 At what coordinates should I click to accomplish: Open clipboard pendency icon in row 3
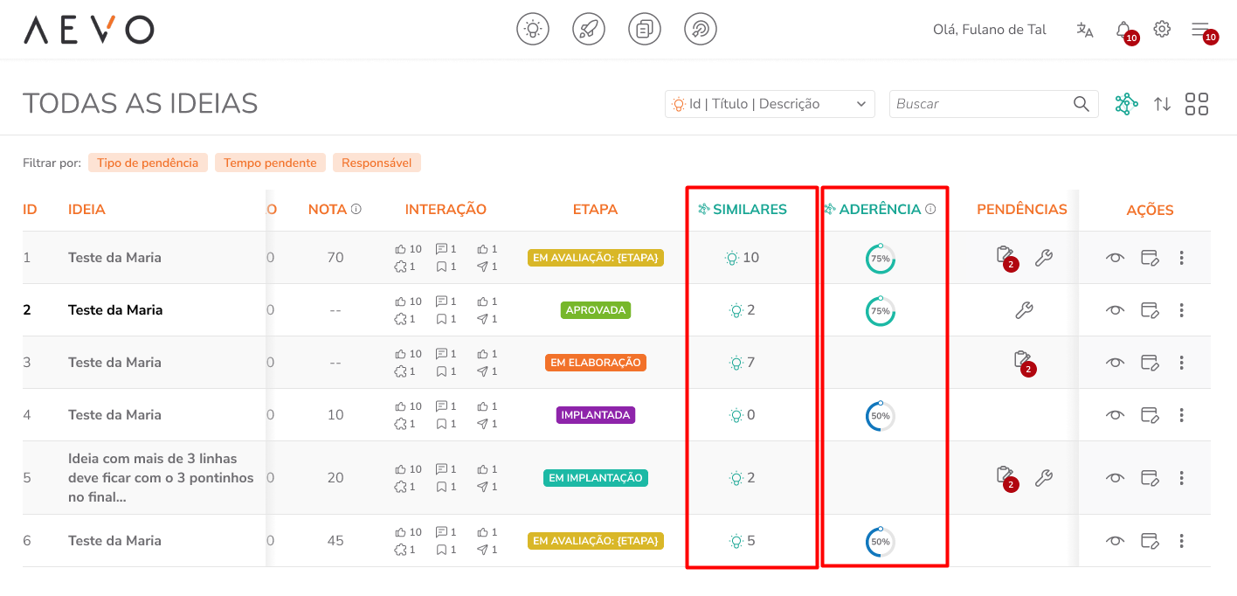click(x=1024, y=362)
